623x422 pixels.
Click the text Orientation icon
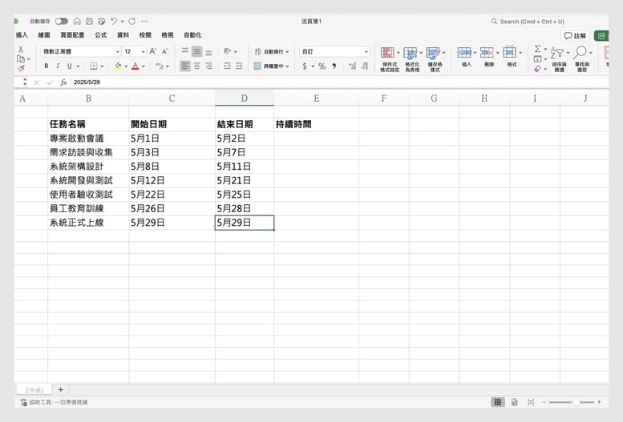pyautogui.click(x=228, y=51)
